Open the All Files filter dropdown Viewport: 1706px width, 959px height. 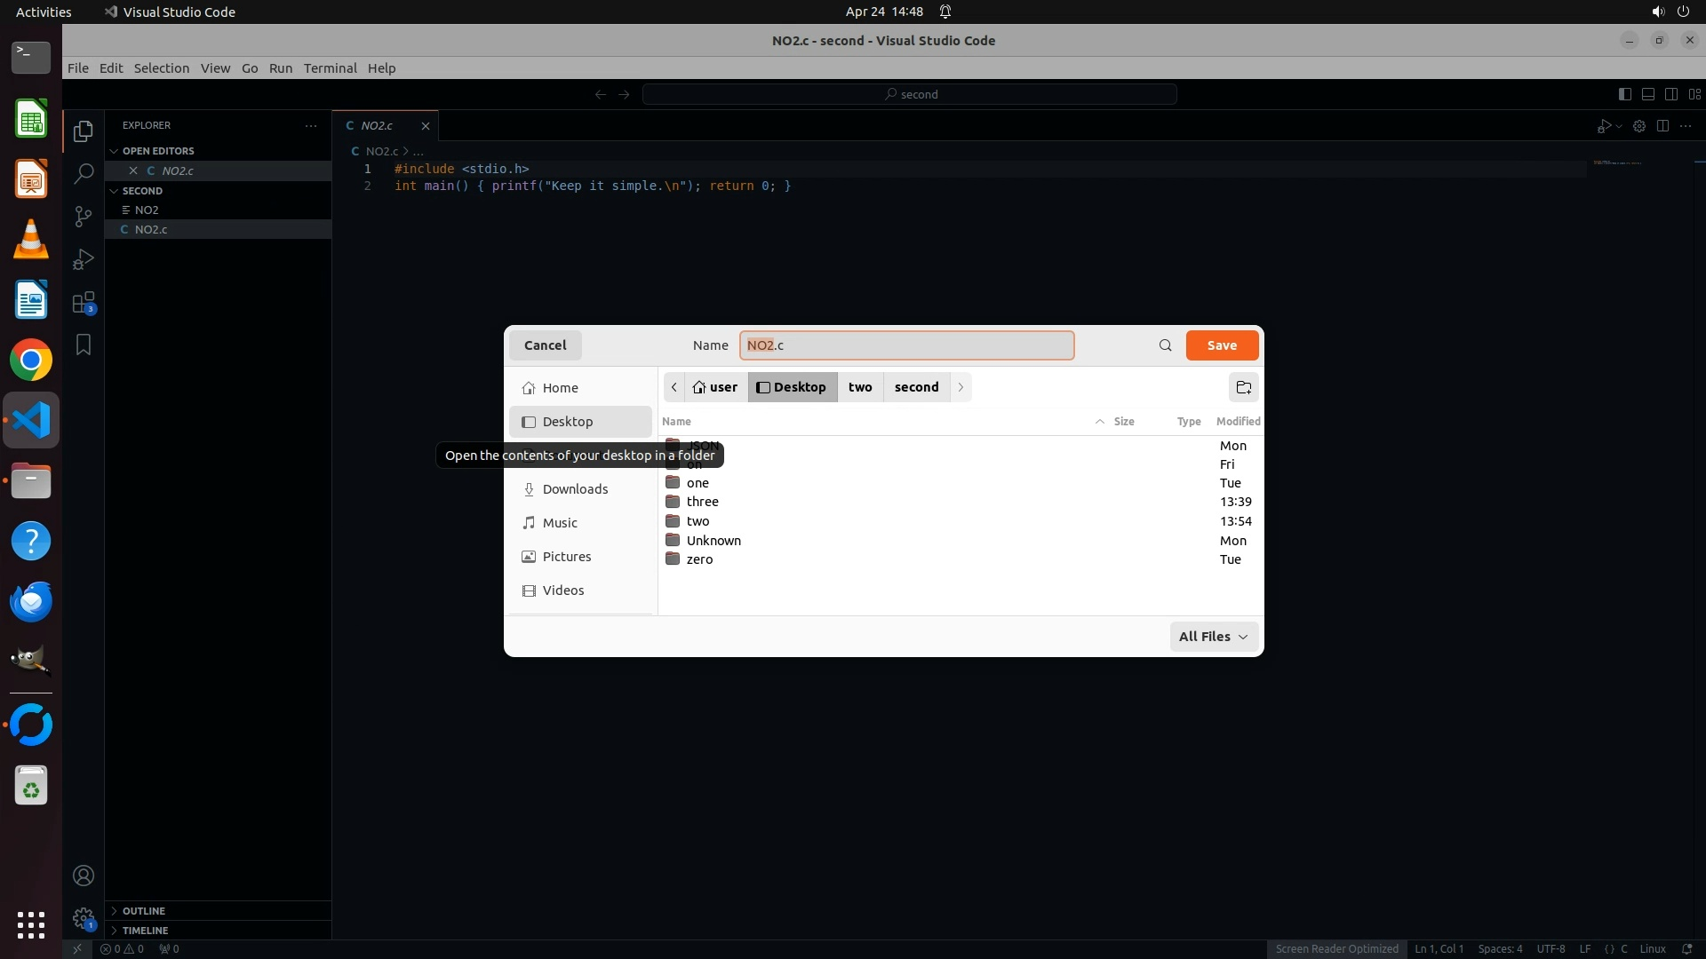click(1213, 637)
